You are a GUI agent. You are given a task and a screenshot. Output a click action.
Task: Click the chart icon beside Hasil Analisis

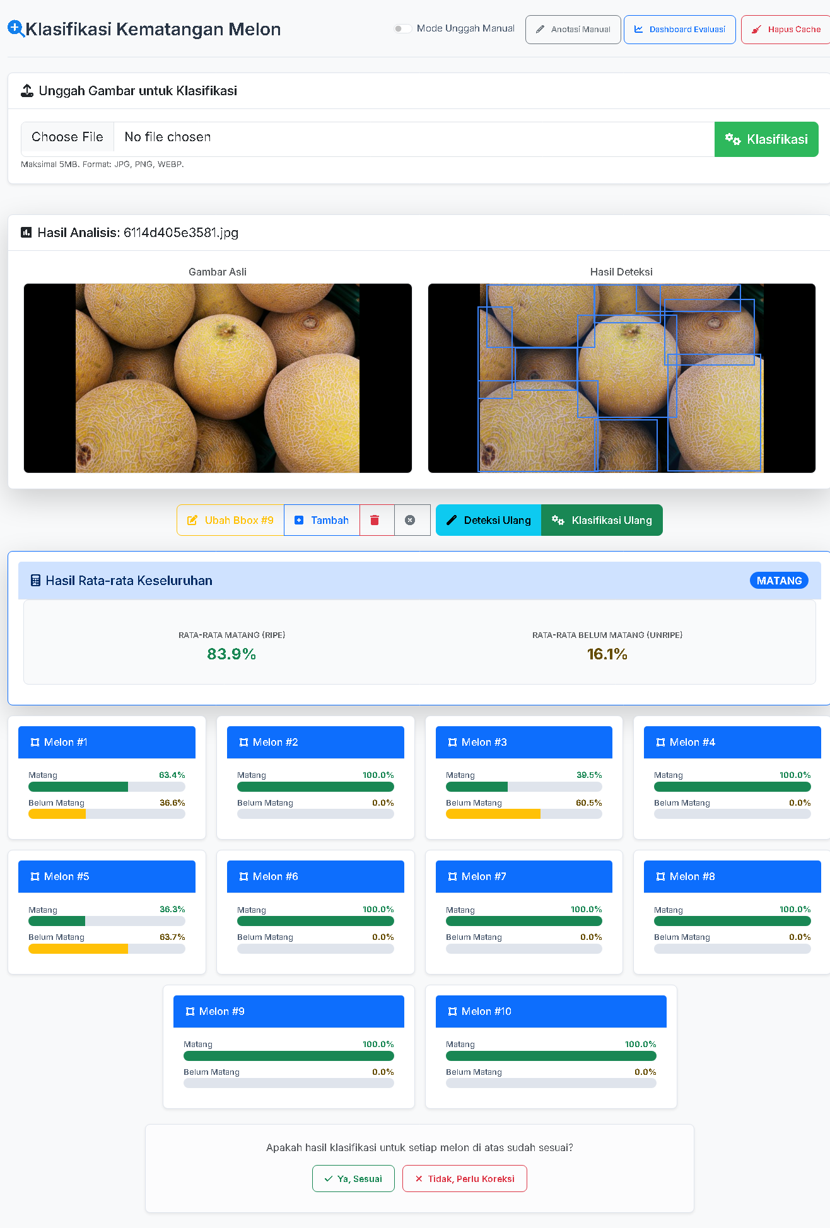(x=26, y=233)
